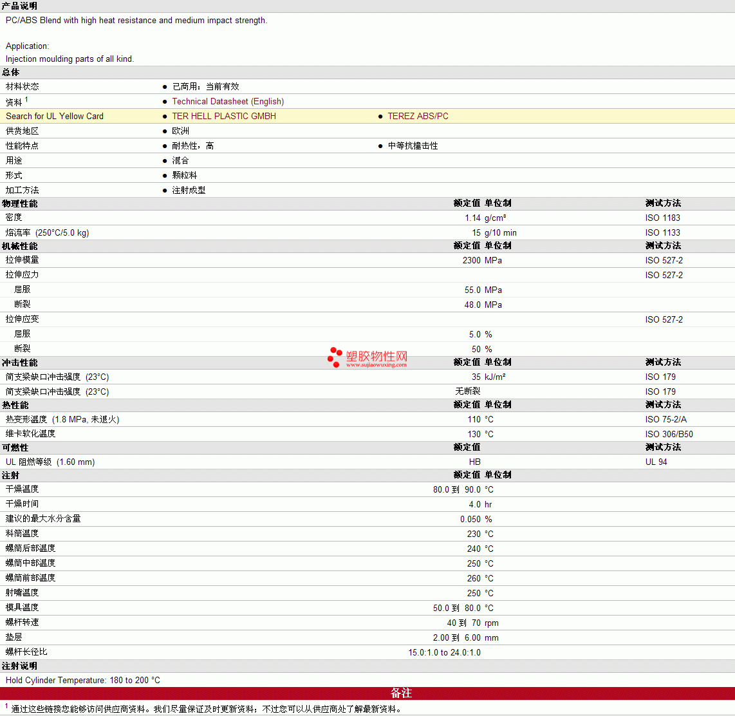735x716 pixels.
Task: Select the Hold Cylinder Temperature note text
Action: pos(82,681)
